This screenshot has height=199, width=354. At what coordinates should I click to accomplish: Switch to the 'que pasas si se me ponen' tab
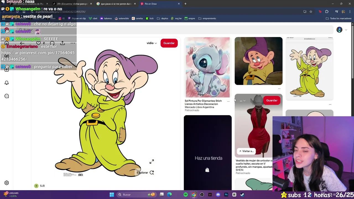[x=116, y=4]
